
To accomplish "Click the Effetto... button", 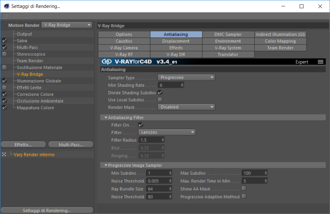I will (x=23, y=144).
